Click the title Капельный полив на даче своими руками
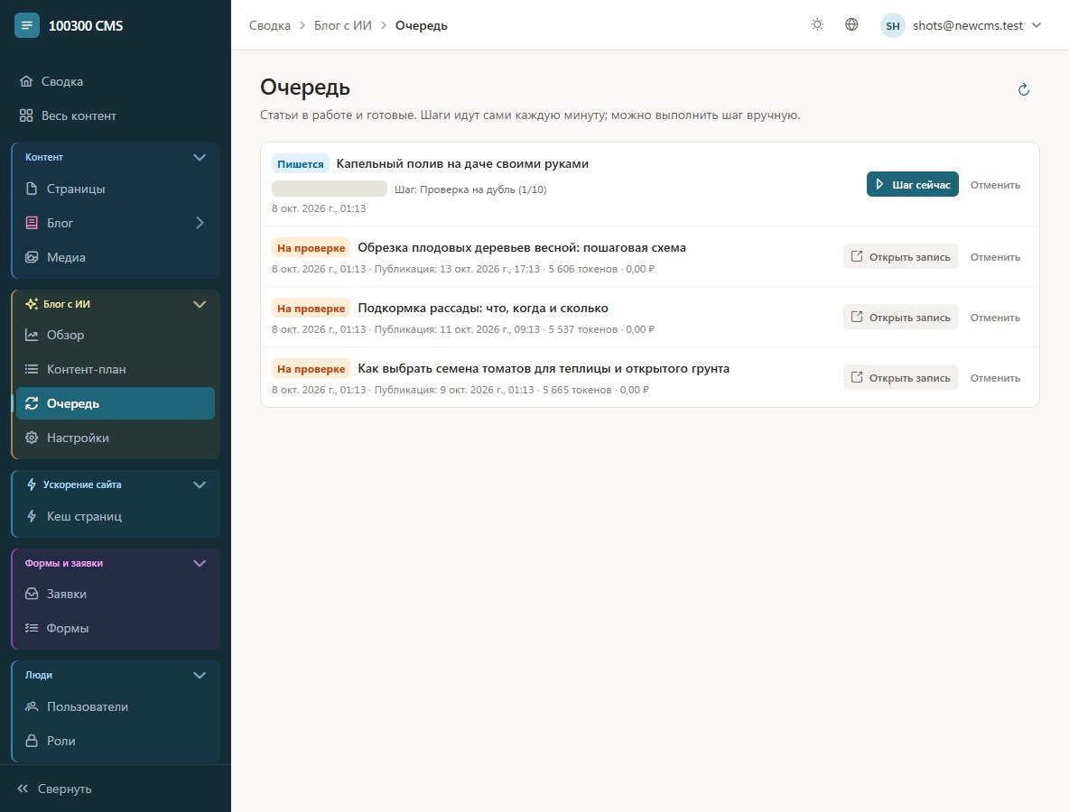The image size is (1069, 812). tap(462, 164)
